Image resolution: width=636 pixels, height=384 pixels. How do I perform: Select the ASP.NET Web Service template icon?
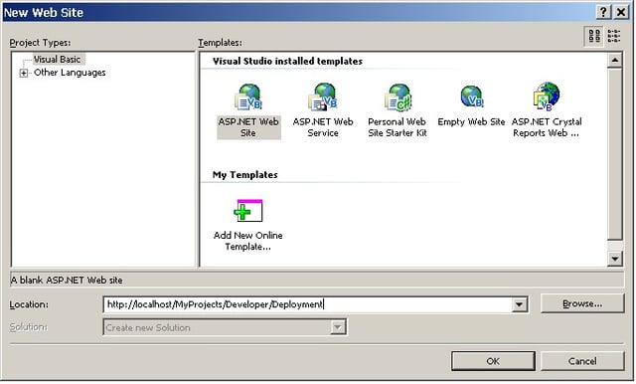pyautogui.click(x=323, y=97)
